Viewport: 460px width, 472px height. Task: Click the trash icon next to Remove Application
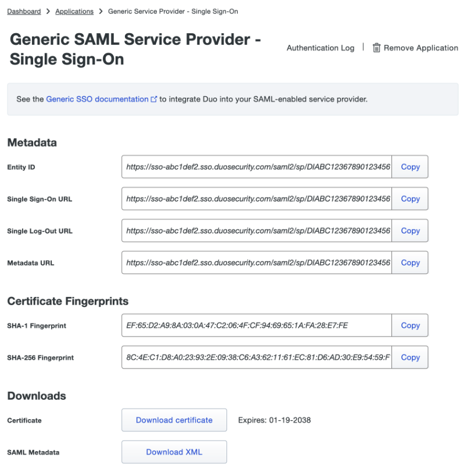click(376, 47)
